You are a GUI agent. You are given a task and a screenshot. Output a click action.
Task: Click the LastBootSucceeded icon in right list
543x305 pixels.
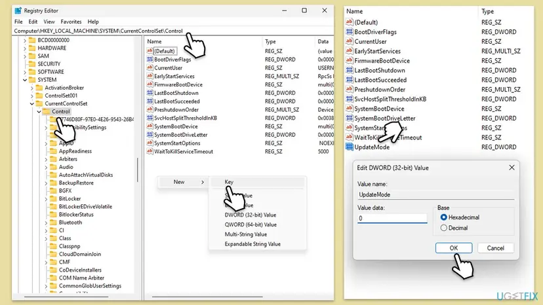(349, 80)
